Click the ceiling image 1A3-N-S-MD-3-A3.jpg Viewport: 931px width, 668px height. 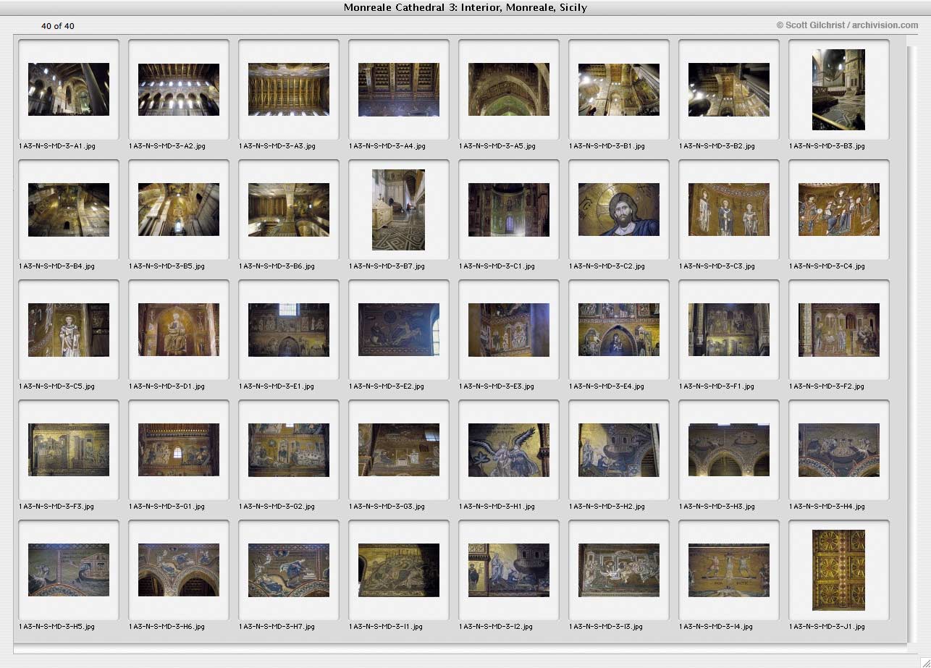tap(289, 89)
